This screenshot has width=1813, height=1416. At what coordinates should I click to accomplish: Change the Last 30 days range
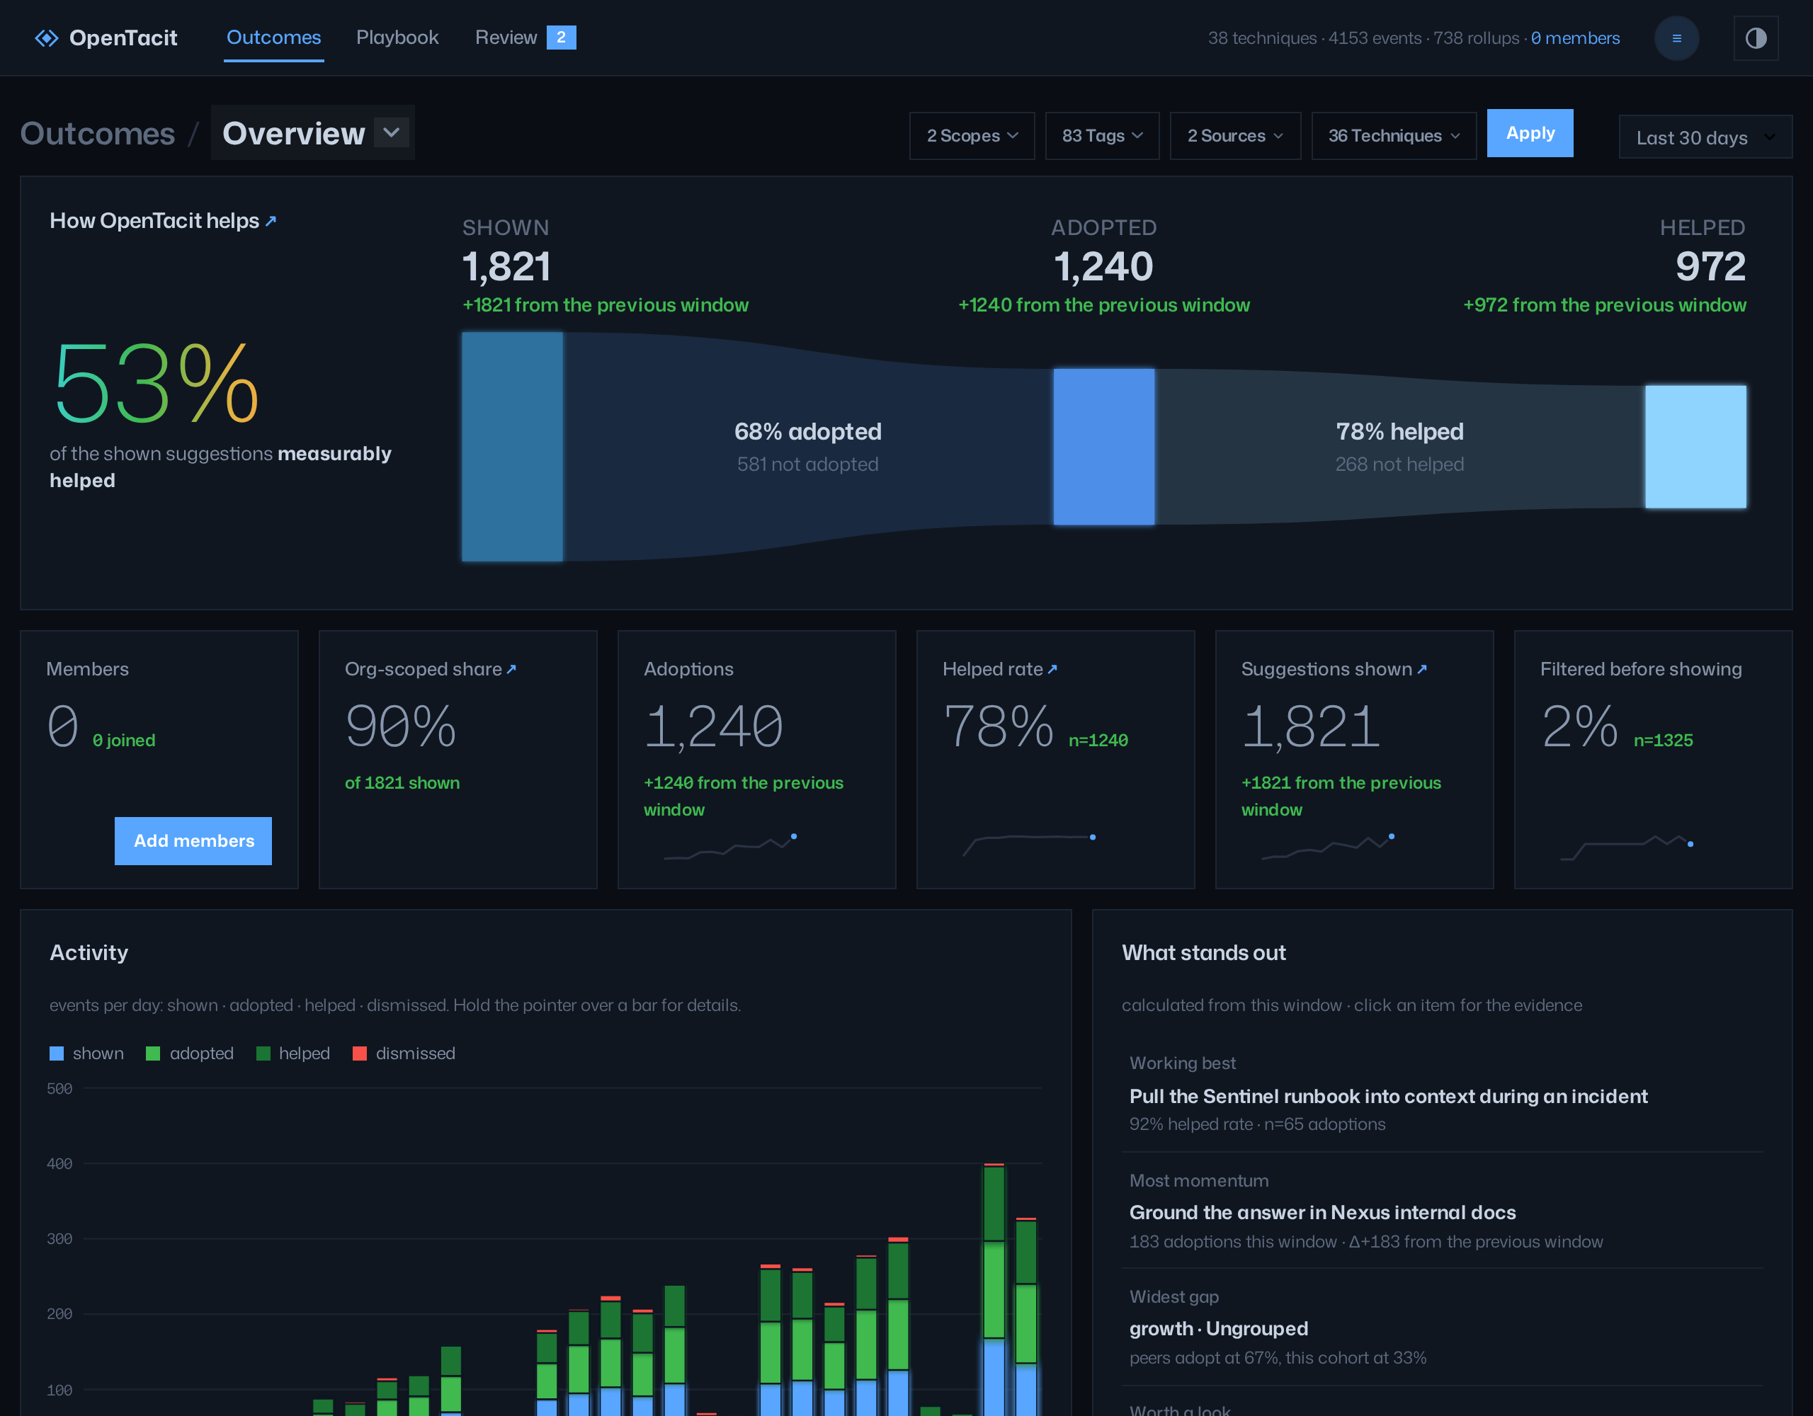pos(1705,137)
